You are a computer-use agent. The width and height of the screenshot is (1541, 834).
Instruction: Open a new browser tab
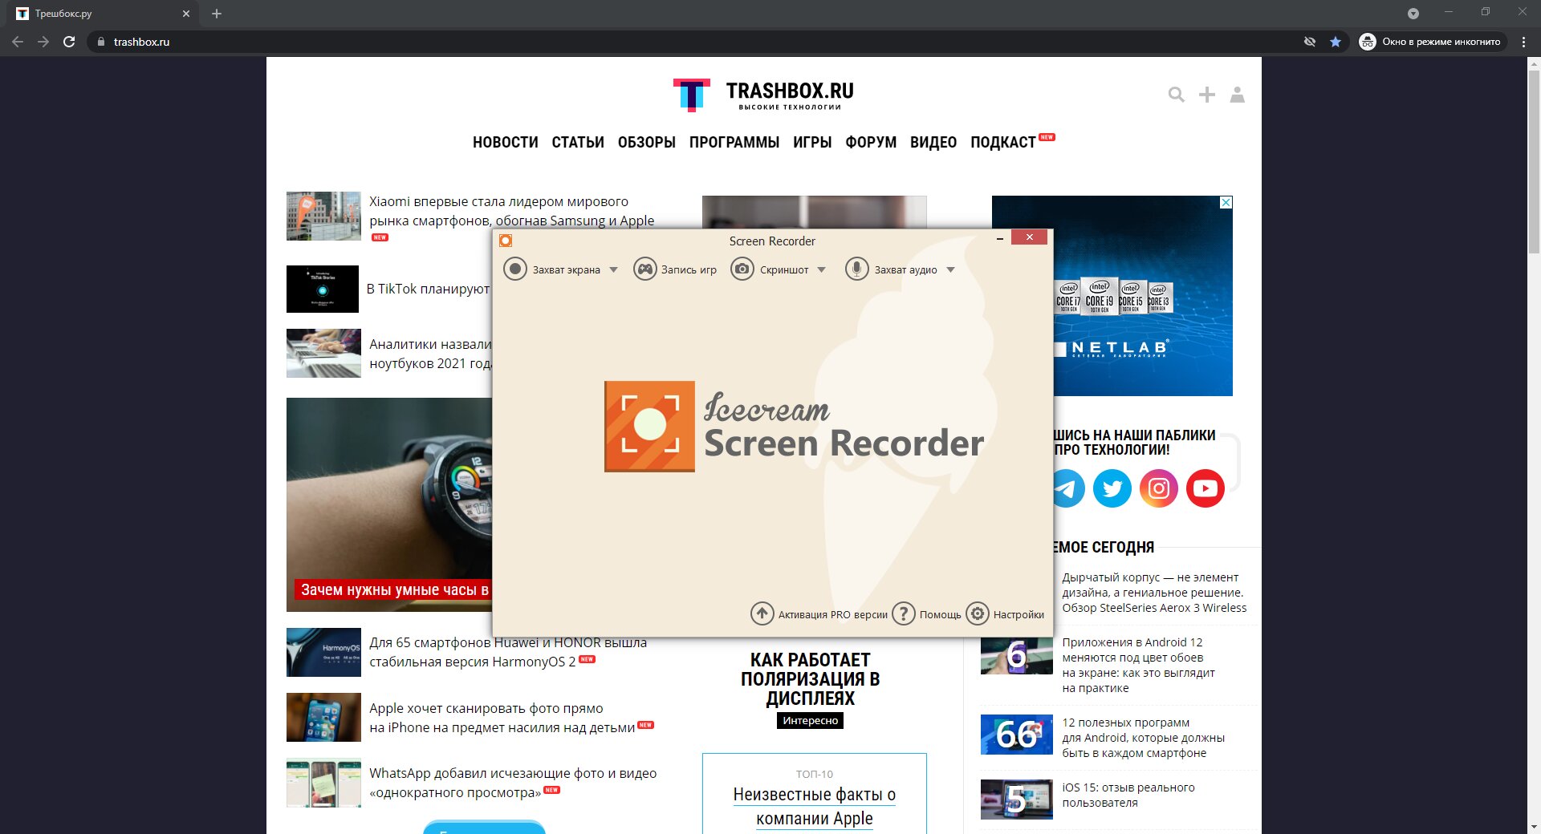click(217, 14)
